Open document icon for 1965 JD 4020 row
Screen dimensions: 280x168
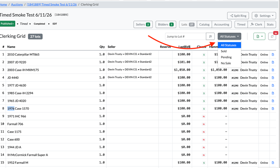(x=273, y=101)
